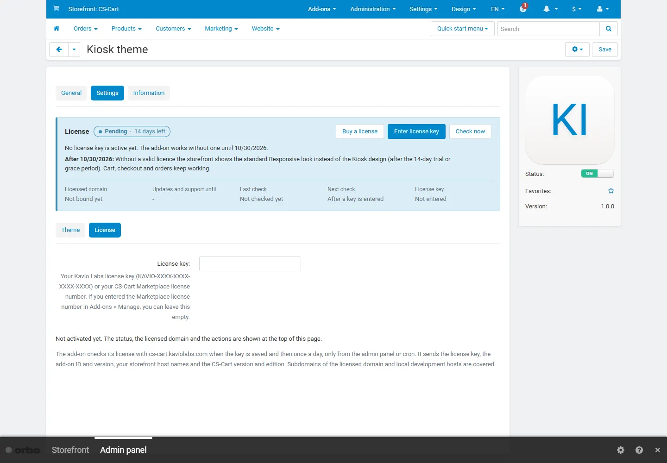Click the help question mark icon

click(639, 450)
